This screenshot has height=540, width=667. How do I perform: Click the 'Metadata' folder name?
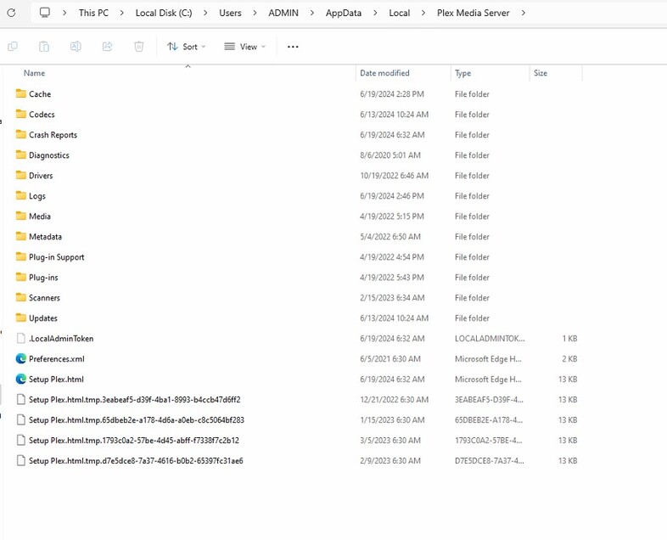(45, 237)
